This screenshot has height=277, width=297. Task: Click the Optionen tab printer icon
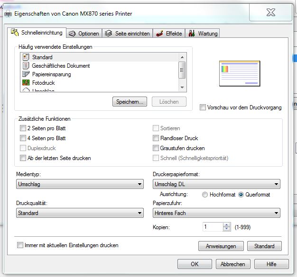click(x=72, y=34)
